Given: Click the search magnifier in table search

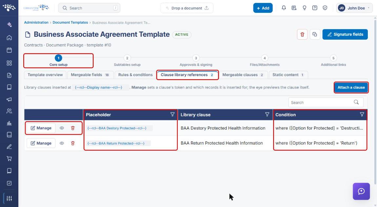Looking at the screenshot, I should coord(356,102).
